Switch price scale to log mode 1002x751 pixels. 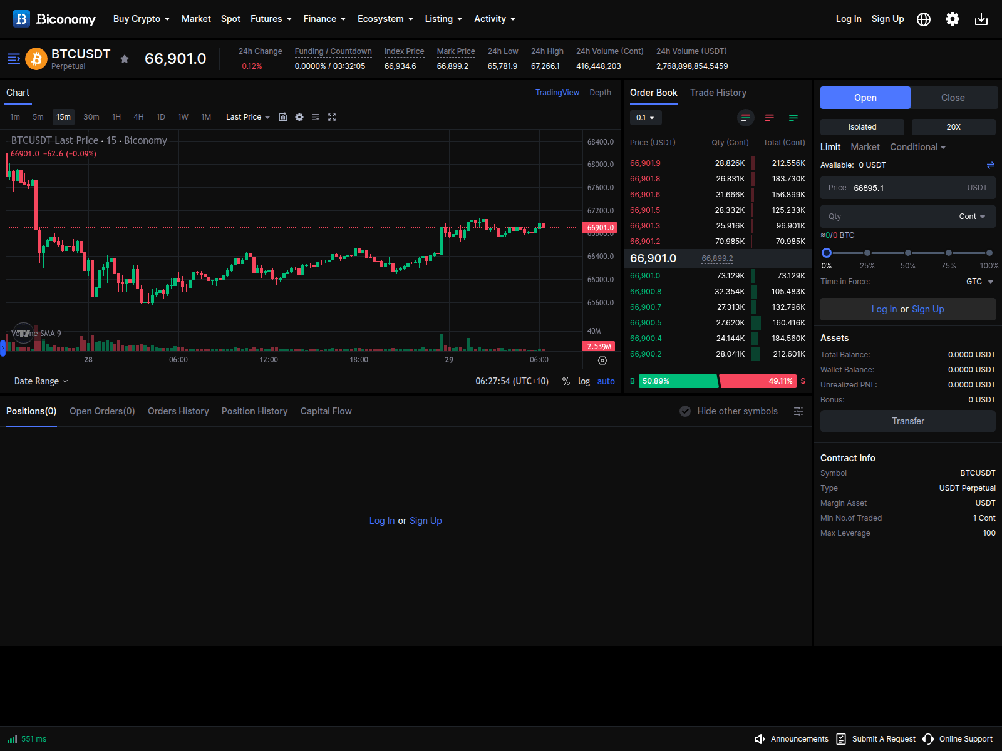584,381
